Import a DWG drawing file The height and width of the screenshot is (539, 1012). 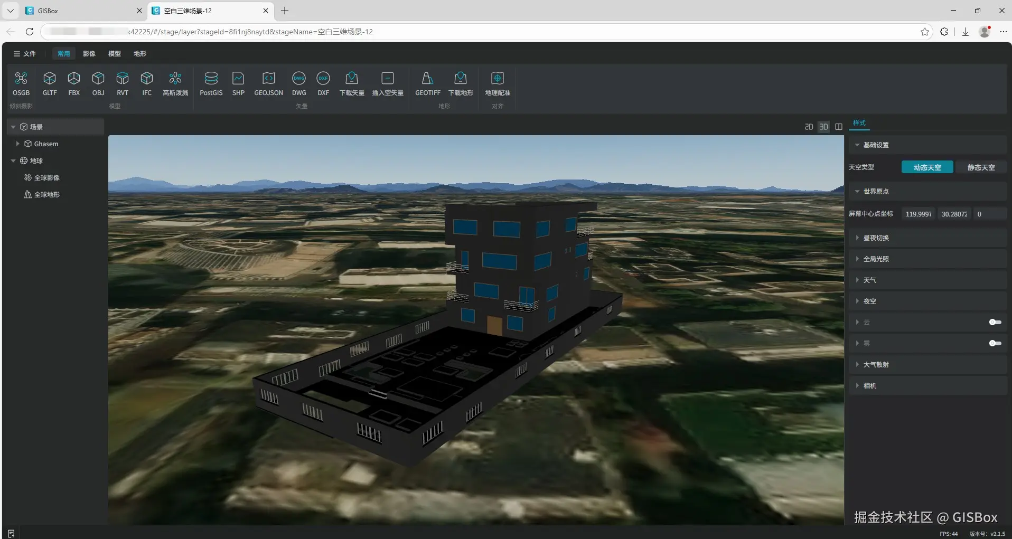[299, 84]
